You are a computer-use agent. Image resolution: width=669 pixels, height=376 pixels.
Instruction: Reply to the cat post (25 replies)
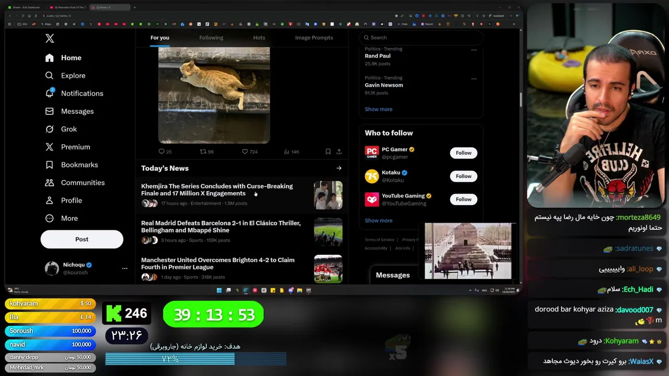tap(165, 151)
